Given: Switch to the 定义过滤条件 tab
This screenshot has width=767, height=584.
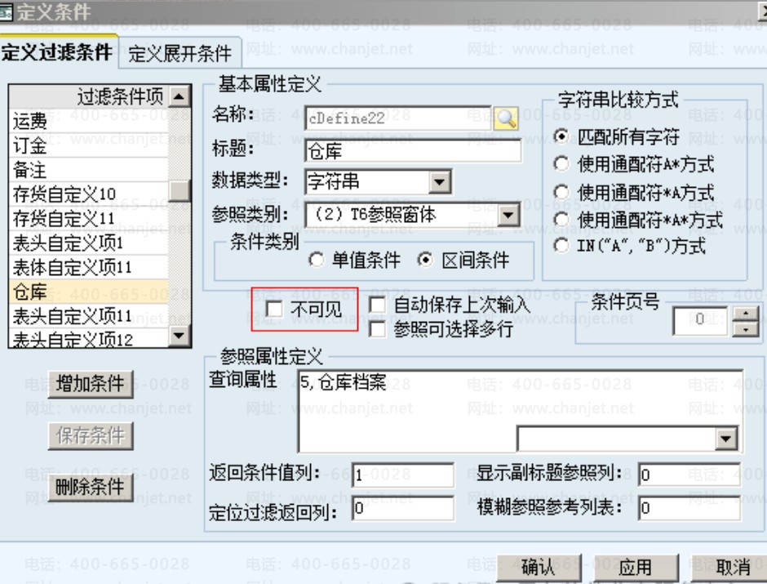Looking at the screenshot, I should (57, 52).
